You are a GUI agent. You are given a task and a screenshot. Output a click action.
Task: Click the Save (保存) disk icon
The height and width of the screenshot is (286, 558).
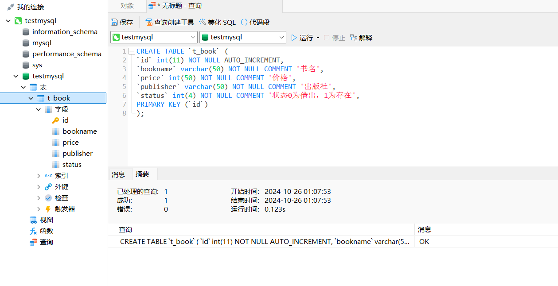[x=114, y=22]
